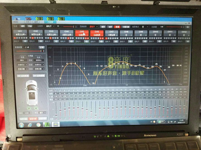Open the 配置模式 mode dropdown
The width and height of the screenshot is (201, 150).
point(145,27)
